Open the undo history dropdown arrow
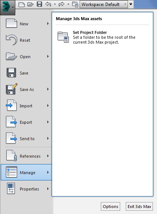Image resolution: width=157 pixels, height=214 pixels. pos(55,4)
